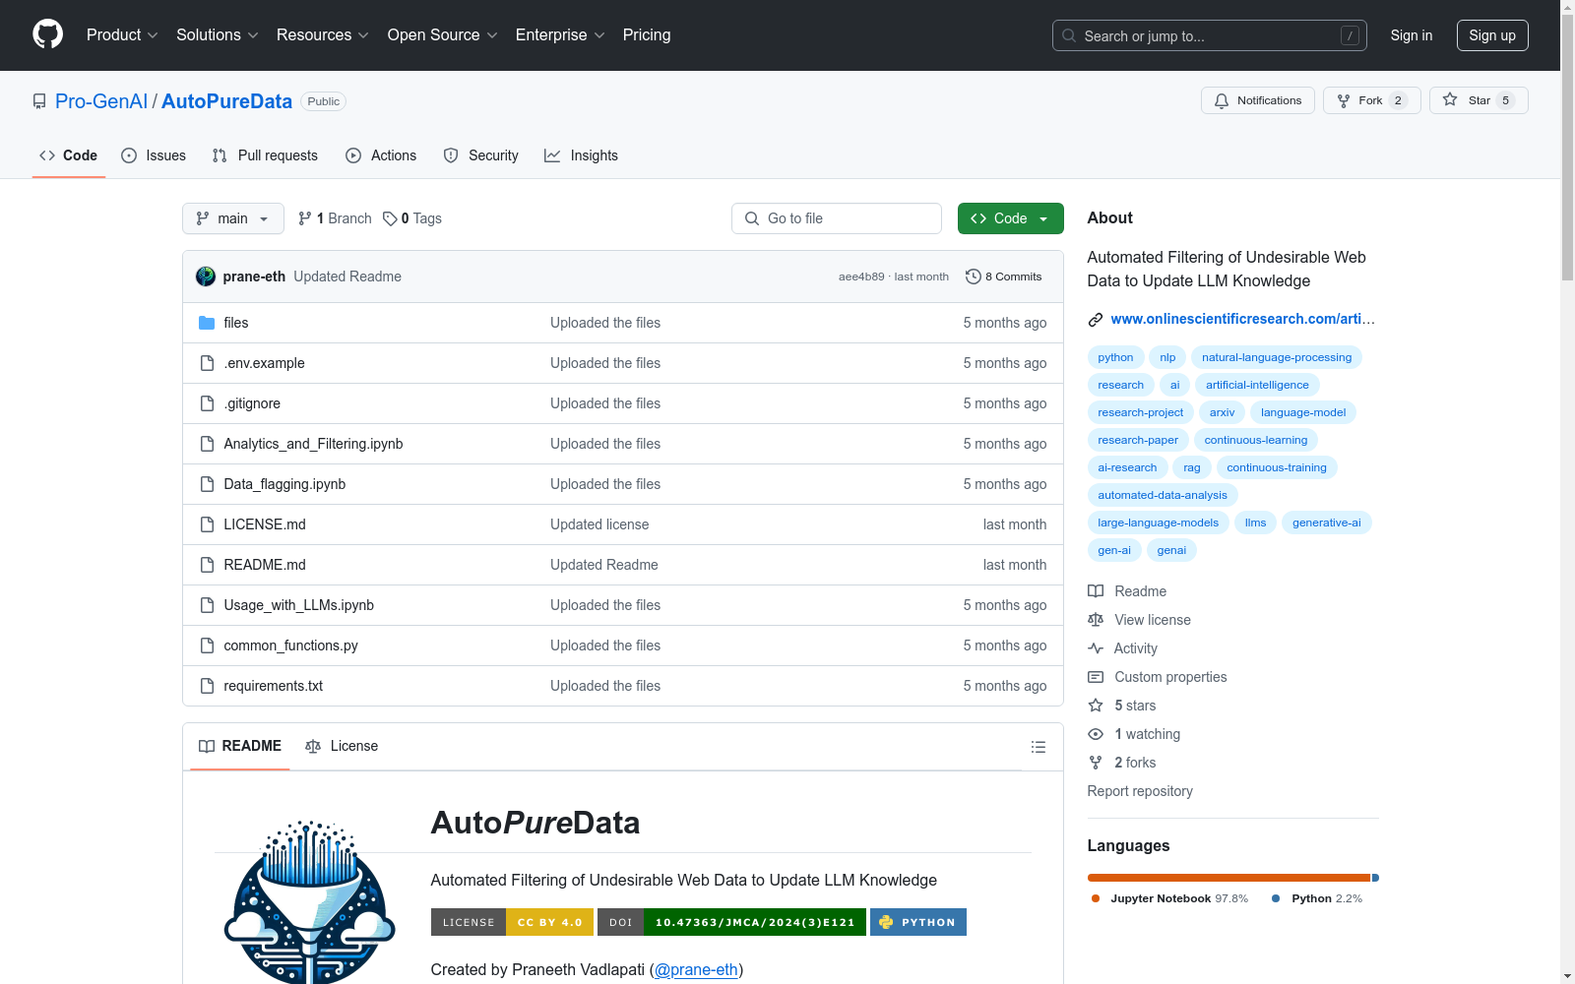The width and height of the screenshot is (1575, 984).
Task: Click the file icon for Data_flagging.ipynb
Action: pos(207,484)
